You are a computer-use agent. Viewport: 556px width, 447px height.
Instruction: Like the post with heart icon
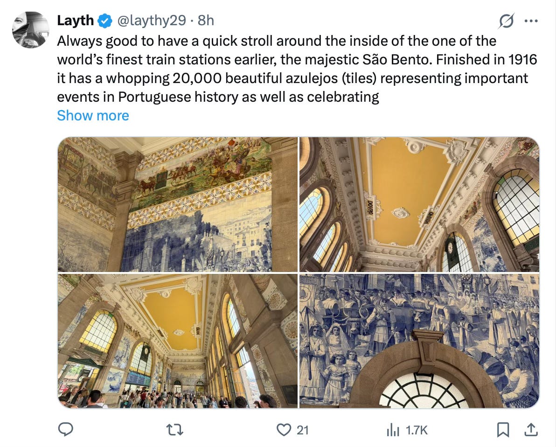pos(284,430)
